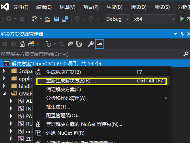This screenshot has width=190, height=143.
Task: Click the properties wrench icon
Action: [x=91, y=44]
